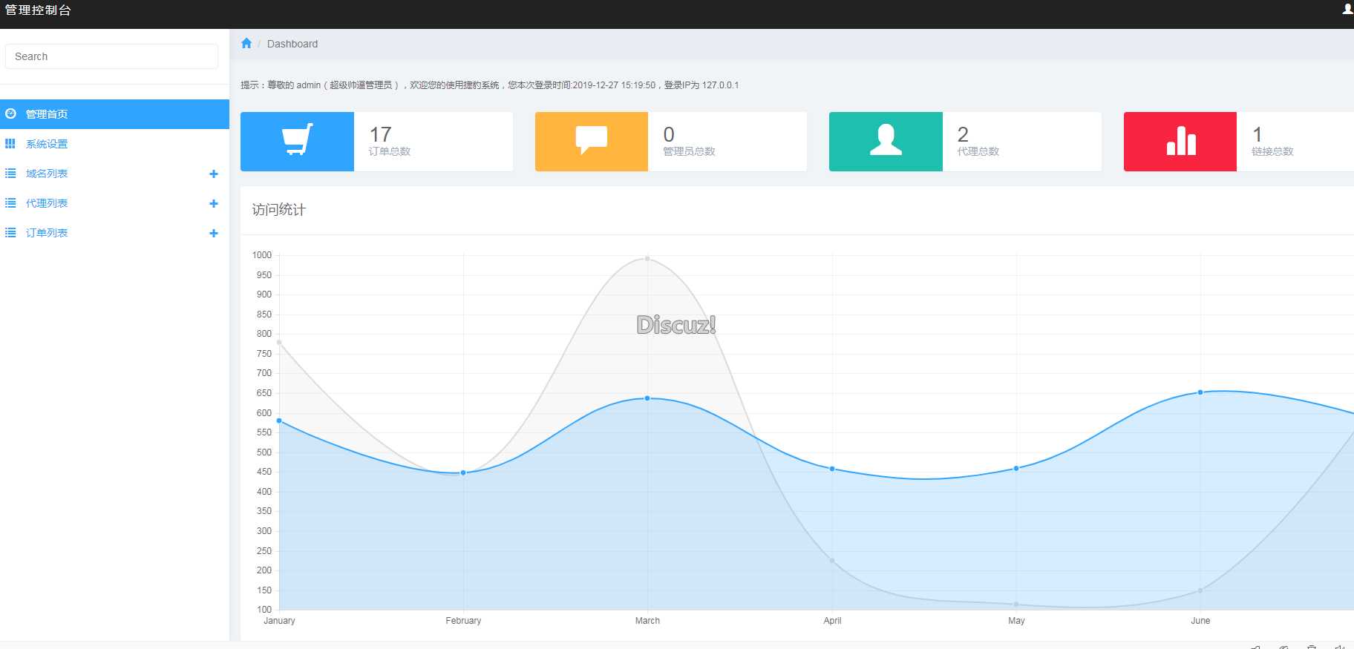Click the blue January data point
This screenshot has width=1354, height=649.
pyautogui.click(x=279, y=421)
